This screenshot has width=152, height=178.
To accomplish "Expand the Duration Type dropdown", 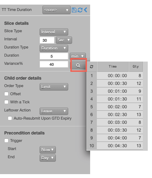I will click(x=54, y=48).
